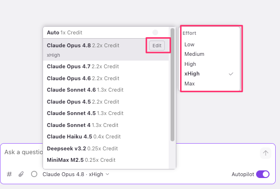Open the Claude Opus 4.8 · xHigh dropdown
Image resolution: width=280 pixels, height=189 pixels.
(75, 174)
